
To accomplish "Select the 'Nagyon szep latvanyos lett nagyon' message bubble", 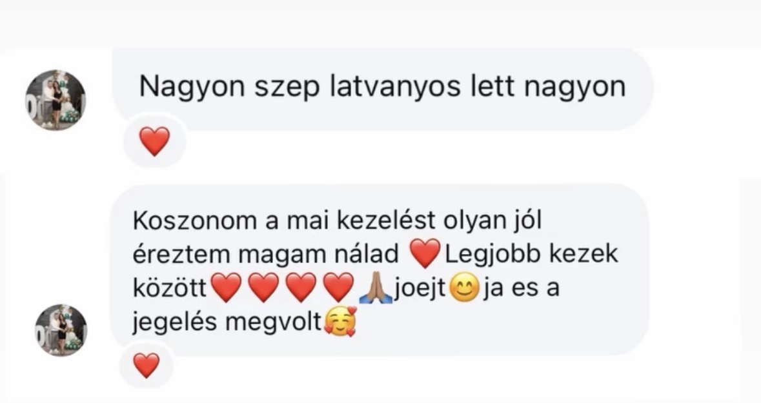I will click(383, 89).
